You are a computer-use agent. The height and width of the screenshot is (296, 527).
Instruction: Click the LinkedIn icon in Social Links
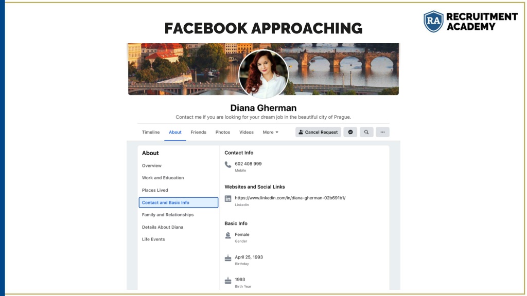(228, 199)
